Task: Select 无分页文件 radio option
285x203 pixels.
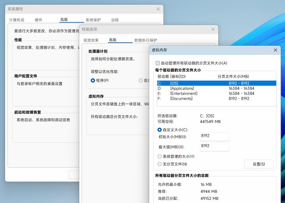Action: click(x=160, y=164)
